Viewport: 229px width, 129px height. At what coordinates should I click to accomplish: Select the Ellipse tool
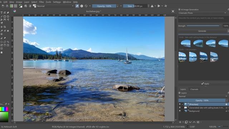(x=8, y=16)
